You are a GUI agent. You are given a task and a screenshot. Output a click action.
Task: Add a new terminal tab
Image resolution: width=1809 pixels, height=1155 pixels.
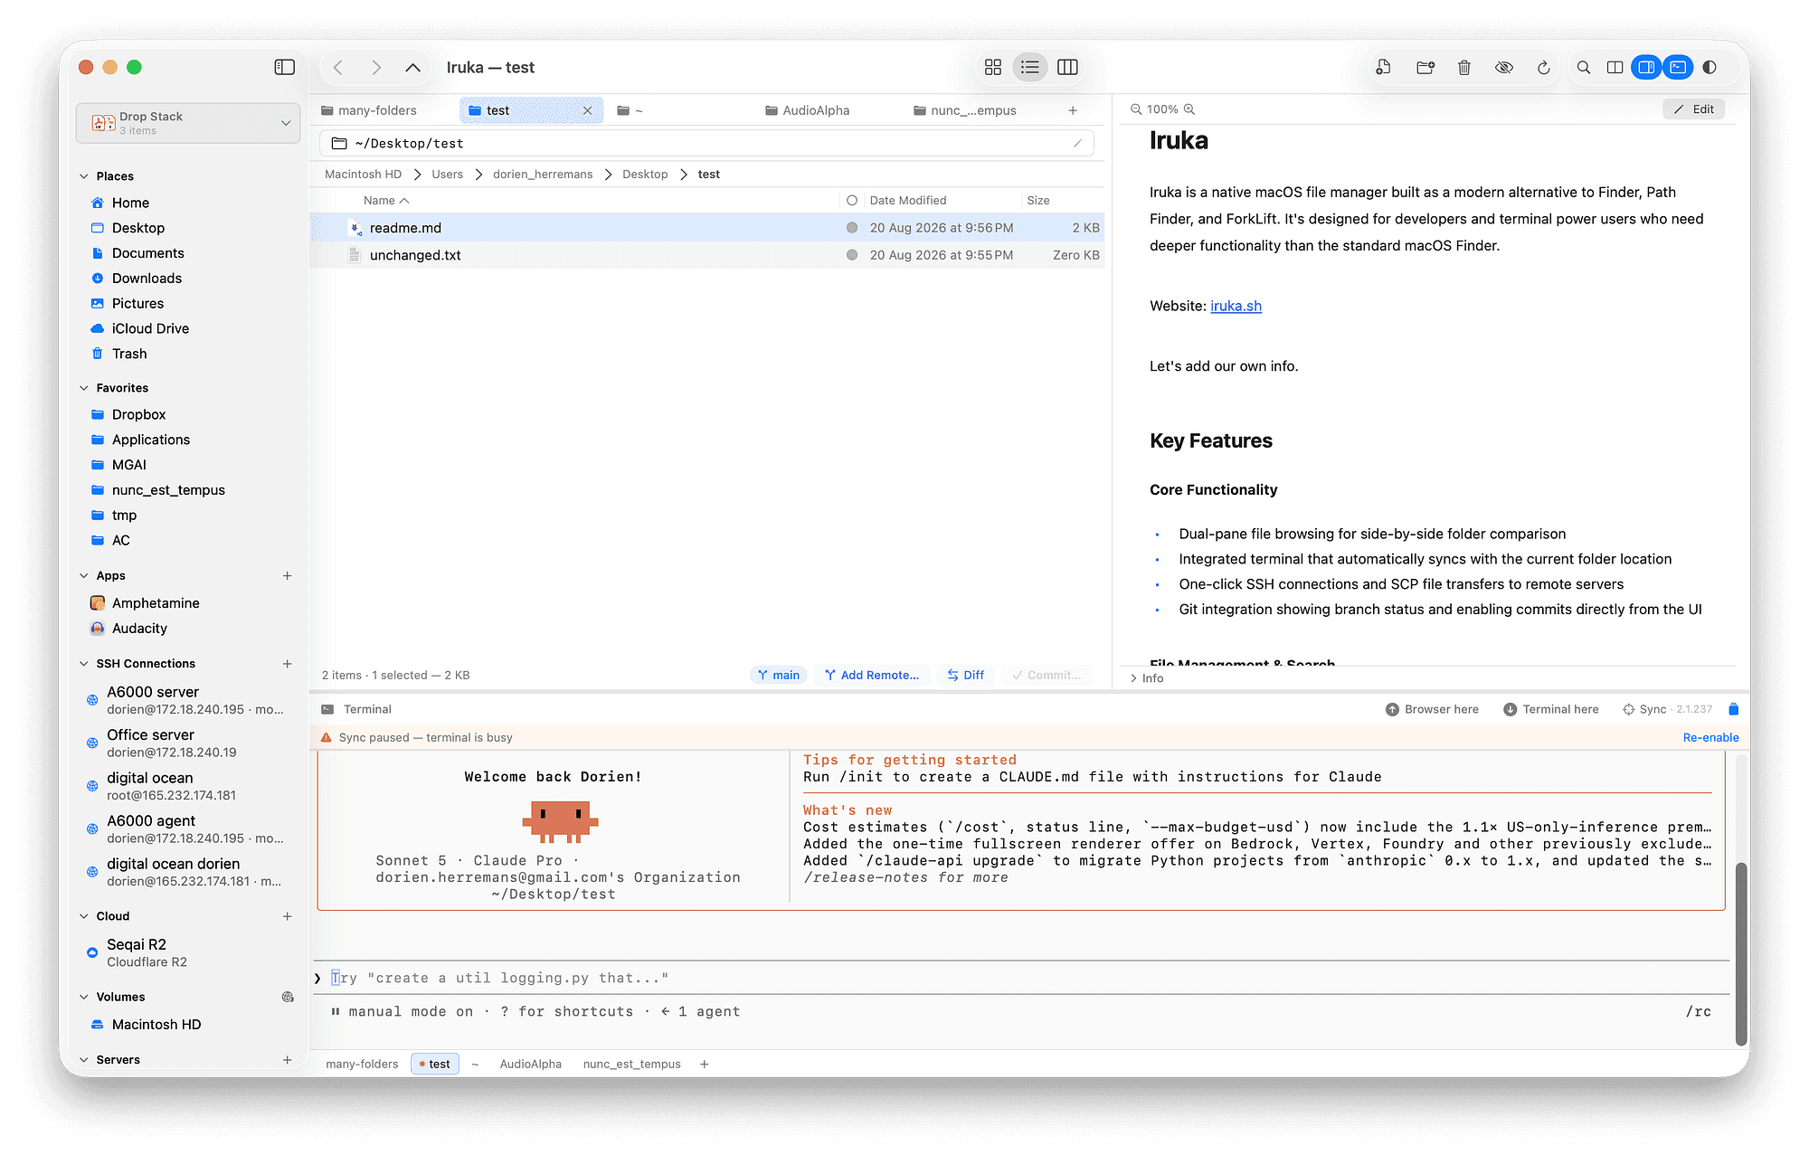705,1065
